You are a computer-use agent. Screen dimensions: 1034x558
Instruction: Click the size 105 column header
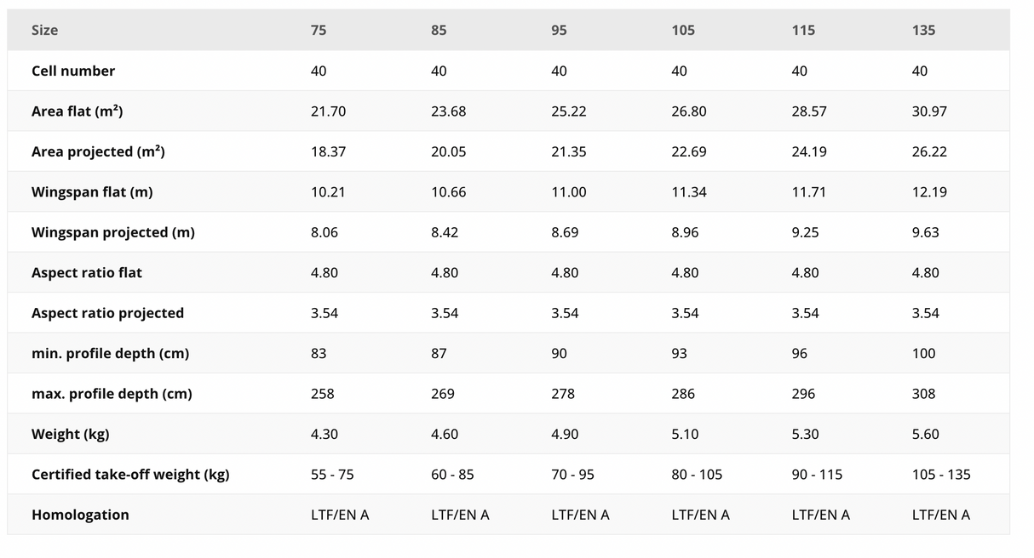(683, 31)
